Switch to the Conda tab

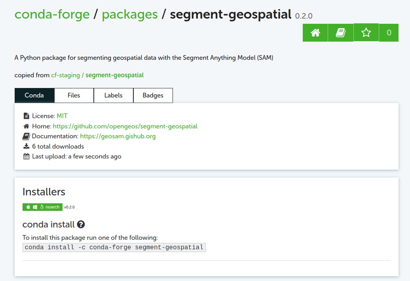[34, 96]
